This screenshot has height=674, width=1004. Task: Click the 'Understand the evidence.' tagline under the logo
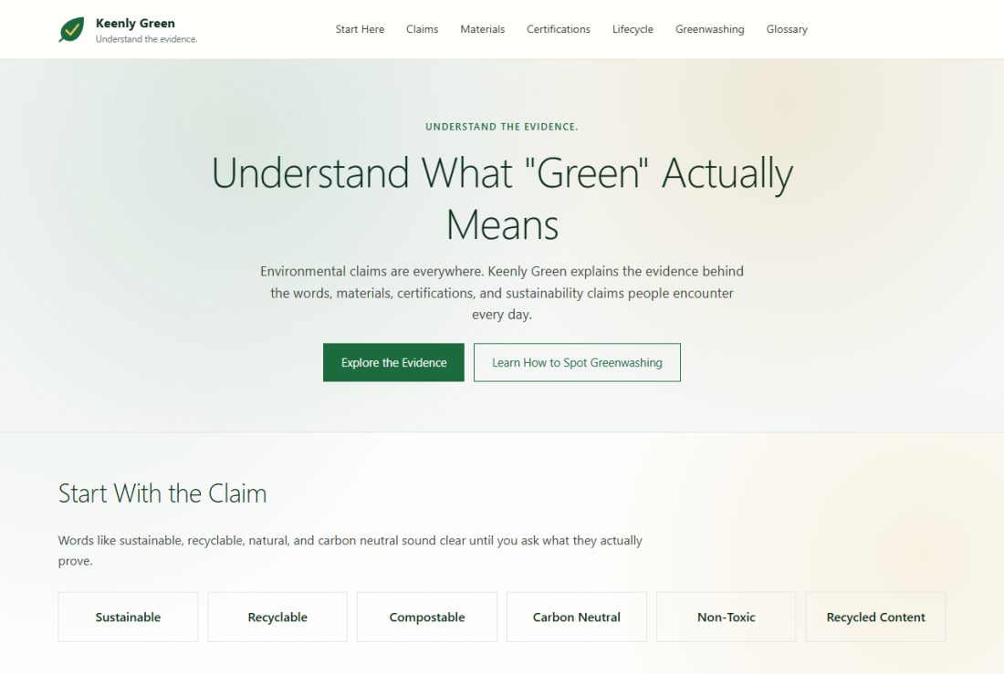pyautogui.click(x=147, y=39)
